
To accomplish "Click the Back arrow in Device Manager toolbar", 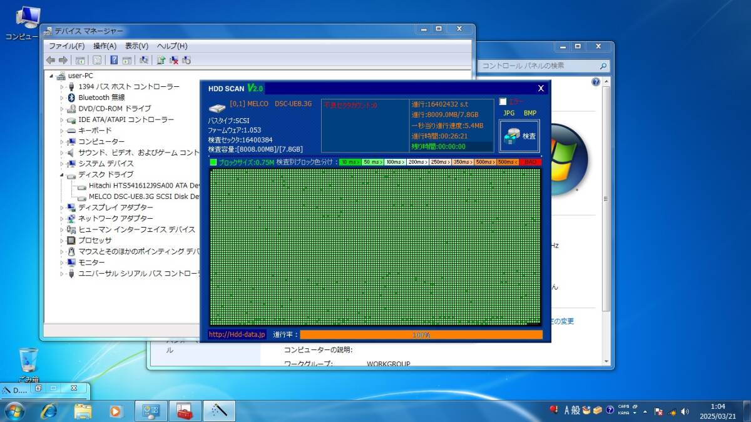I will click(51, 60).
